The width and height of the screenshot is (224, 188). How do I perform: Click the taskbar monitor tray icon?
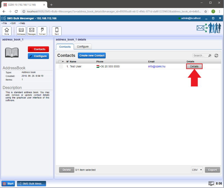[x=211, y=184]
